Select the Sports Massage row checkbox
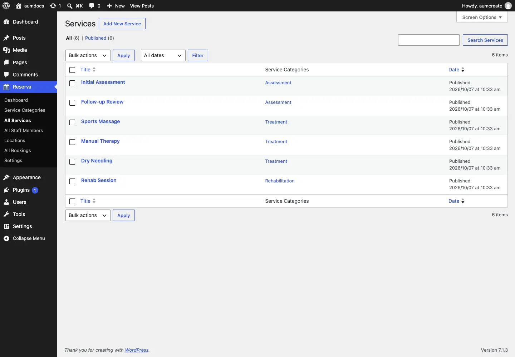 [x=72, y=122]
